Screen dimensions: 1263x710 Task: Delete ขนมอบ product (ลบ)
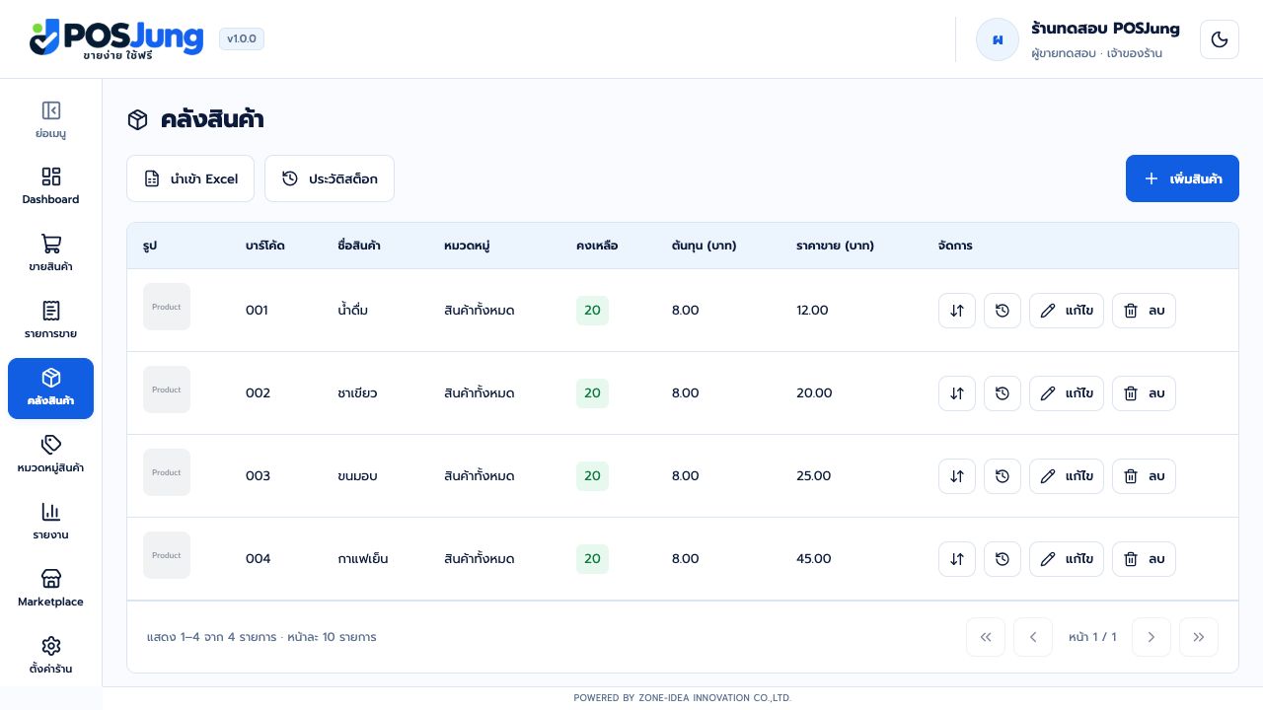pos(1144,476)
